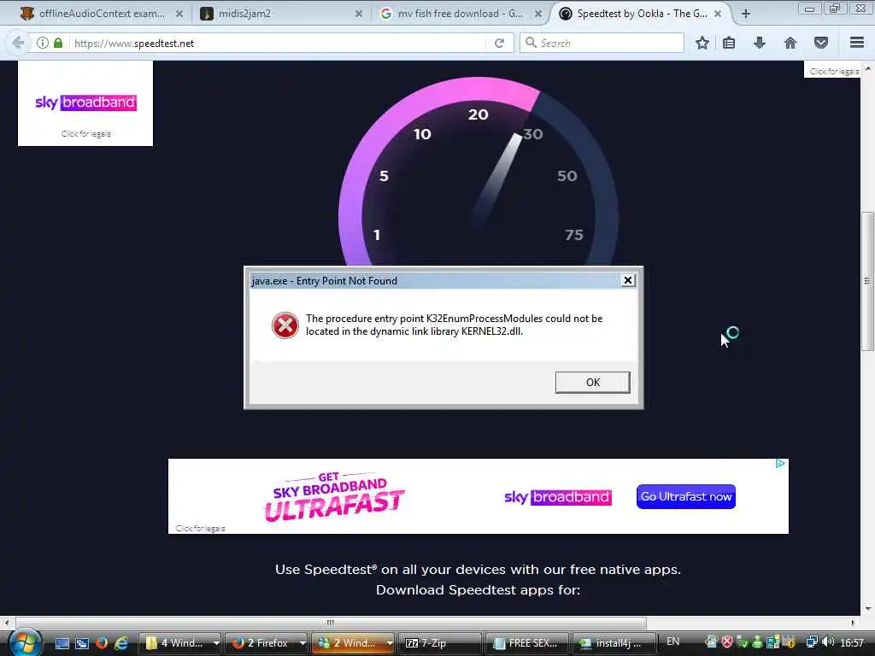Click the GET SKY BROADBAND ULTRAFAST banner text

point(334,497)
